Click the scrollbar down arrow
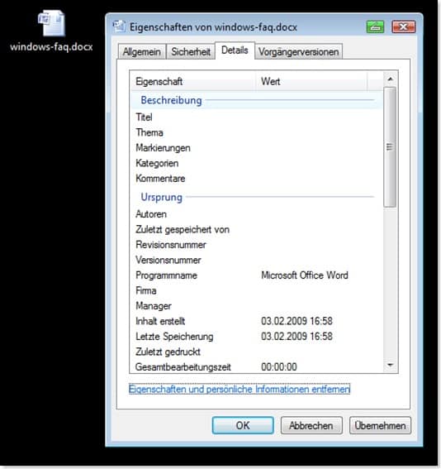Screen dimensions: 441x469 pos(390,365)
